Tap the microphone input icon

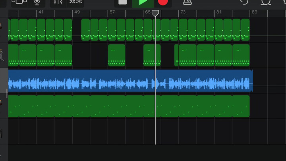tap(37, 3)
